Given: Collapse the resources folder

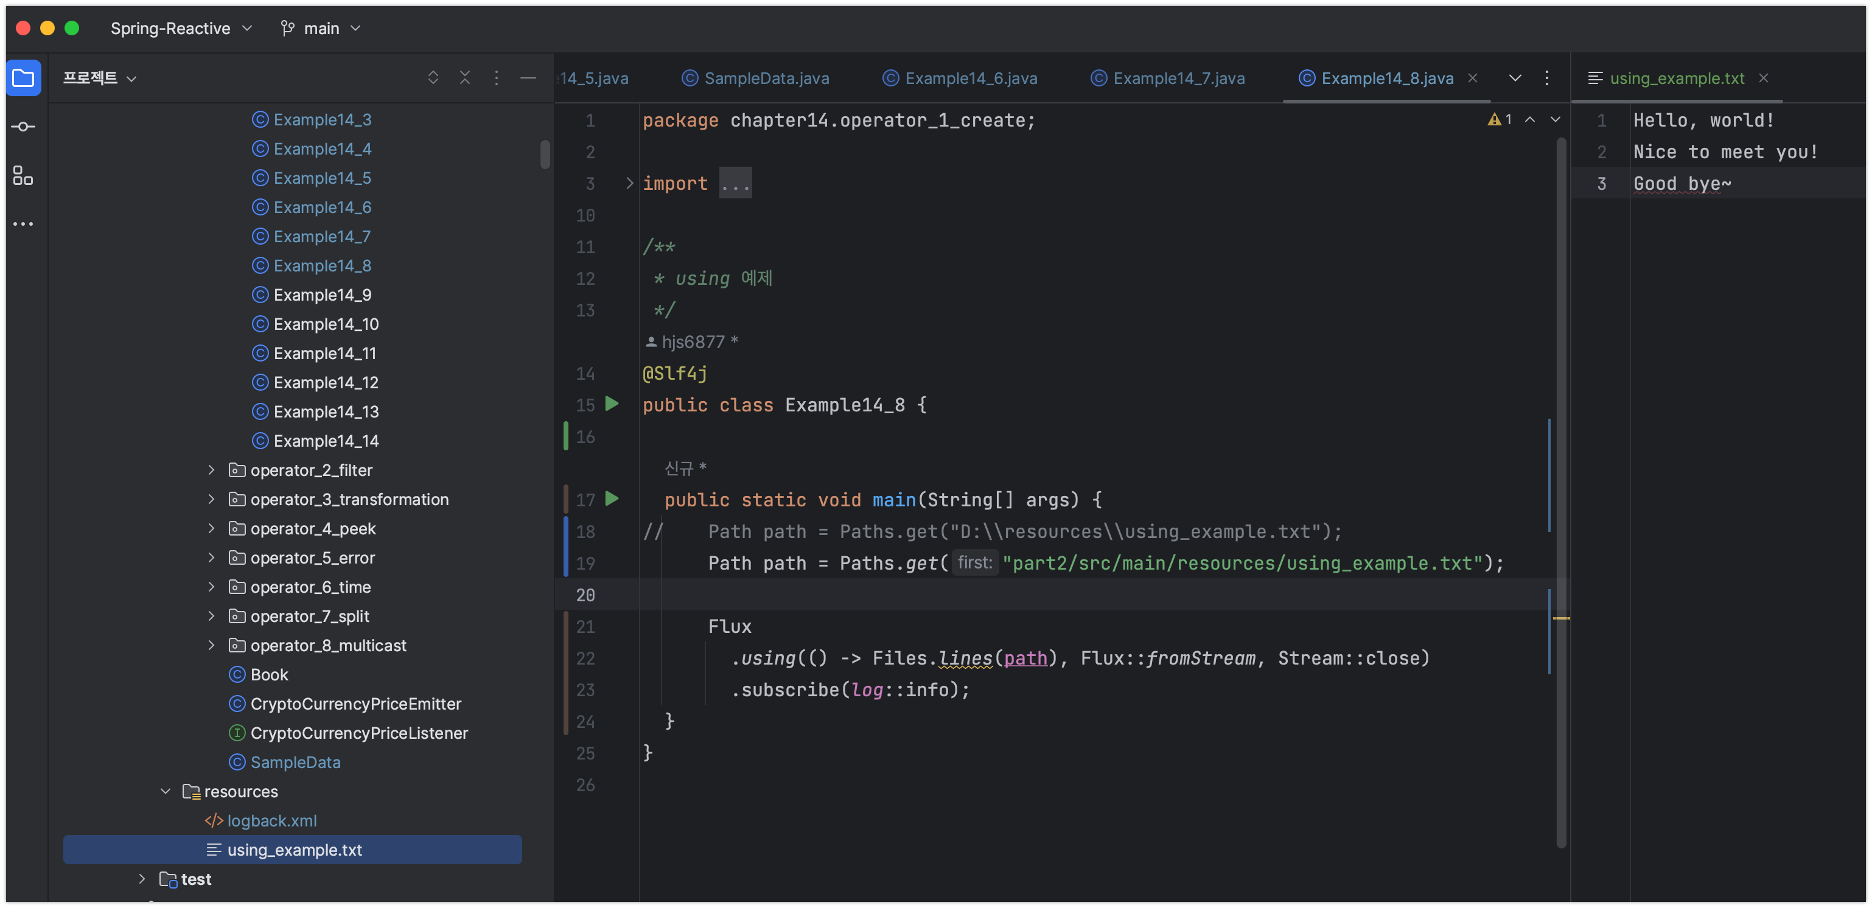Looking at the screenshot, I should tap(166, 791).
